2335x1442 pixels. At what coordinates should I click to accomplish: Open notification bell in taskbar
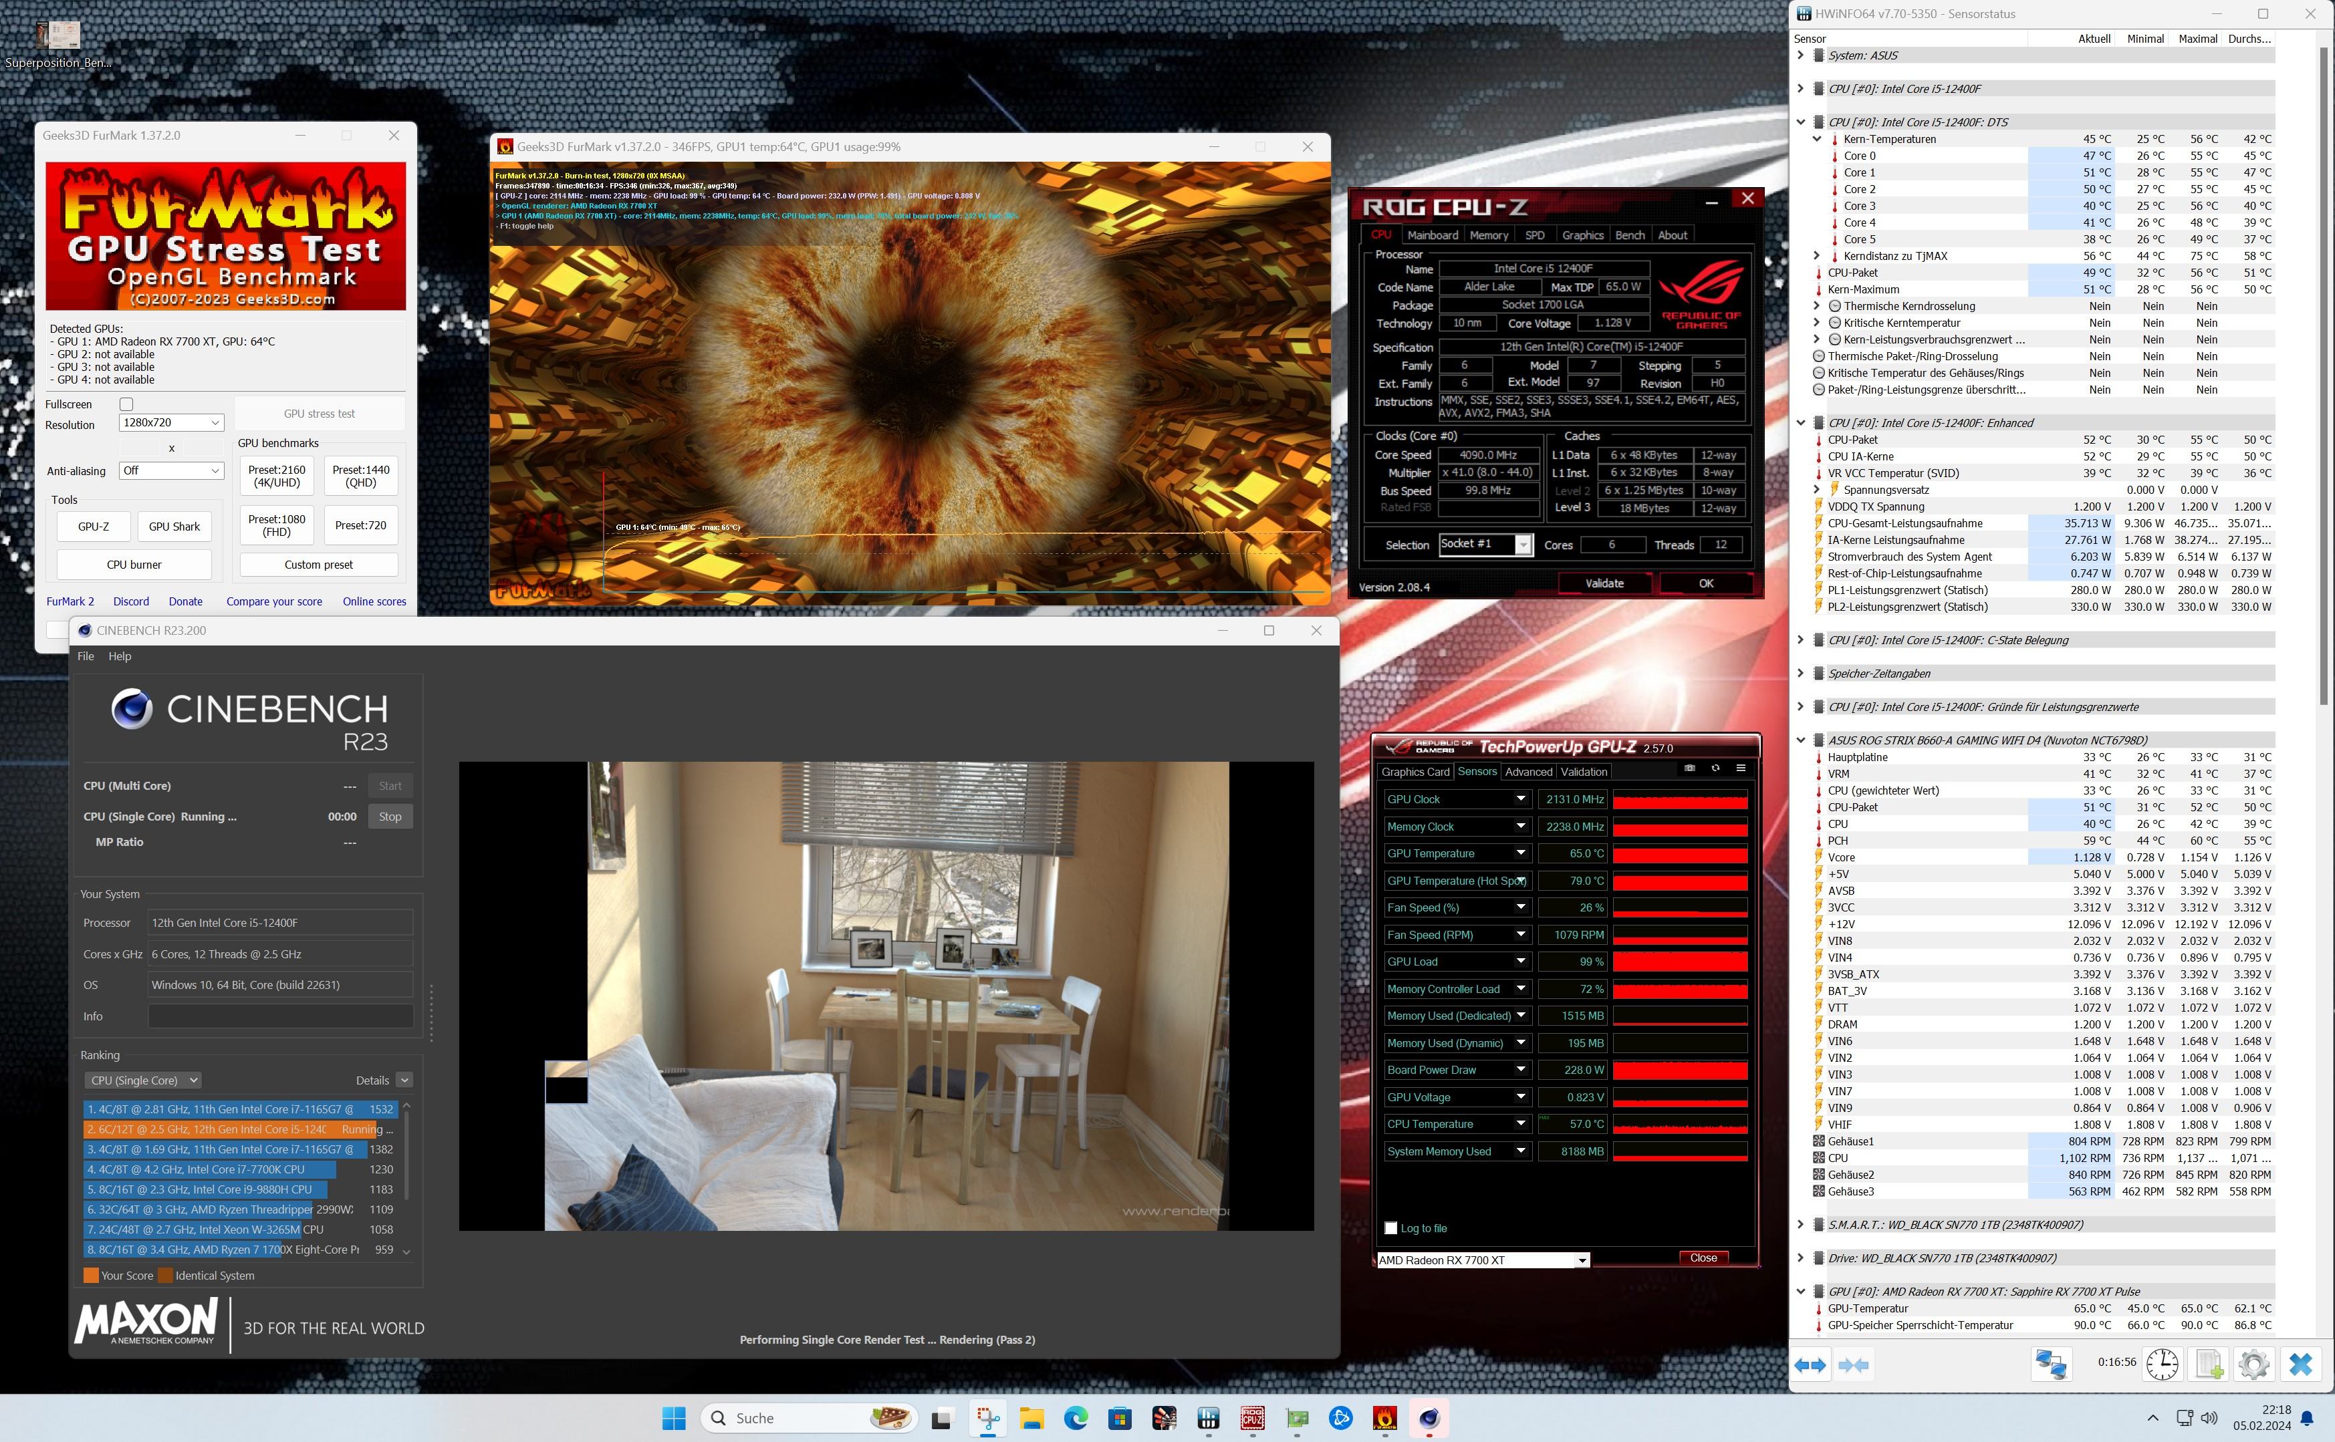coord(2306,1418)
